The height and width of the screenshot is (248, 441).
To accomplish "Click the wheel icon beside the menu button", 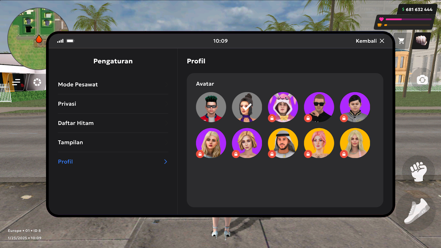I will coord(37,82).
